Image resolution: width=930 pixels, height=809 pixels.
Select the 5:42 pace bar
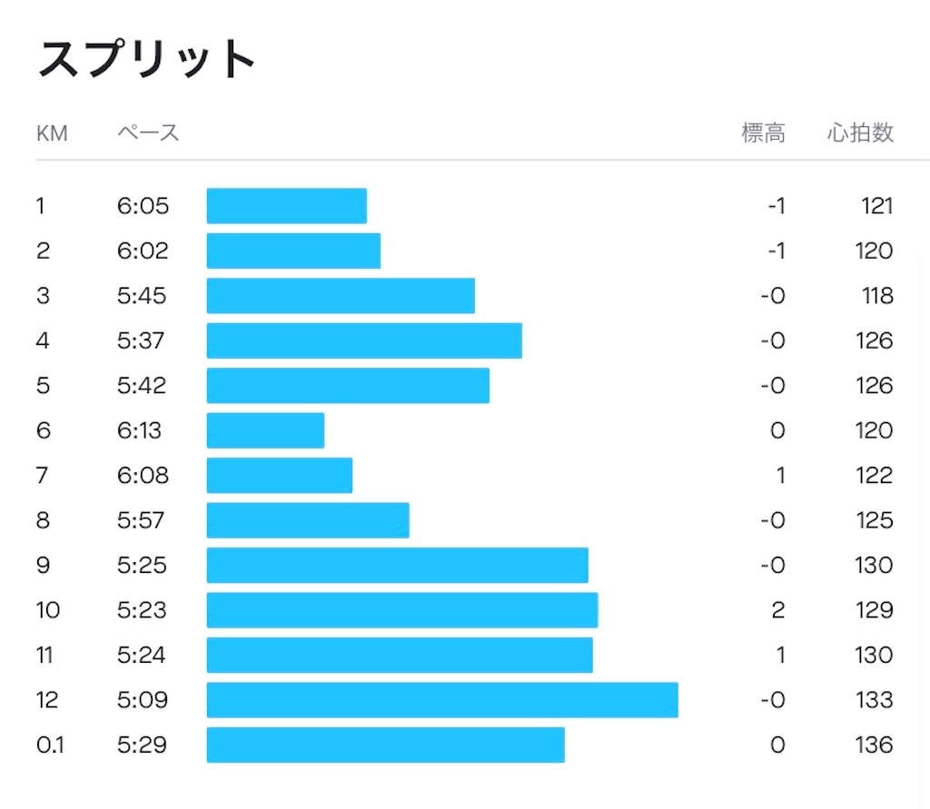point(348,386)
